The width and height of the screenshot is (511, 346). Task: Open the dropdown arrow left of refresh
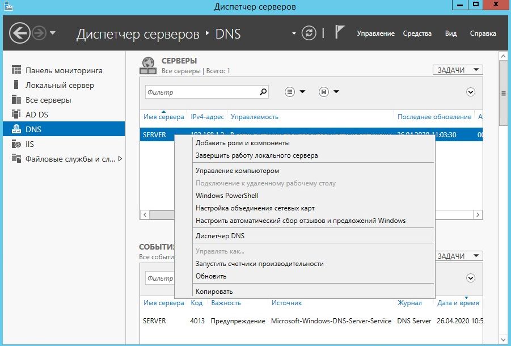294,33
